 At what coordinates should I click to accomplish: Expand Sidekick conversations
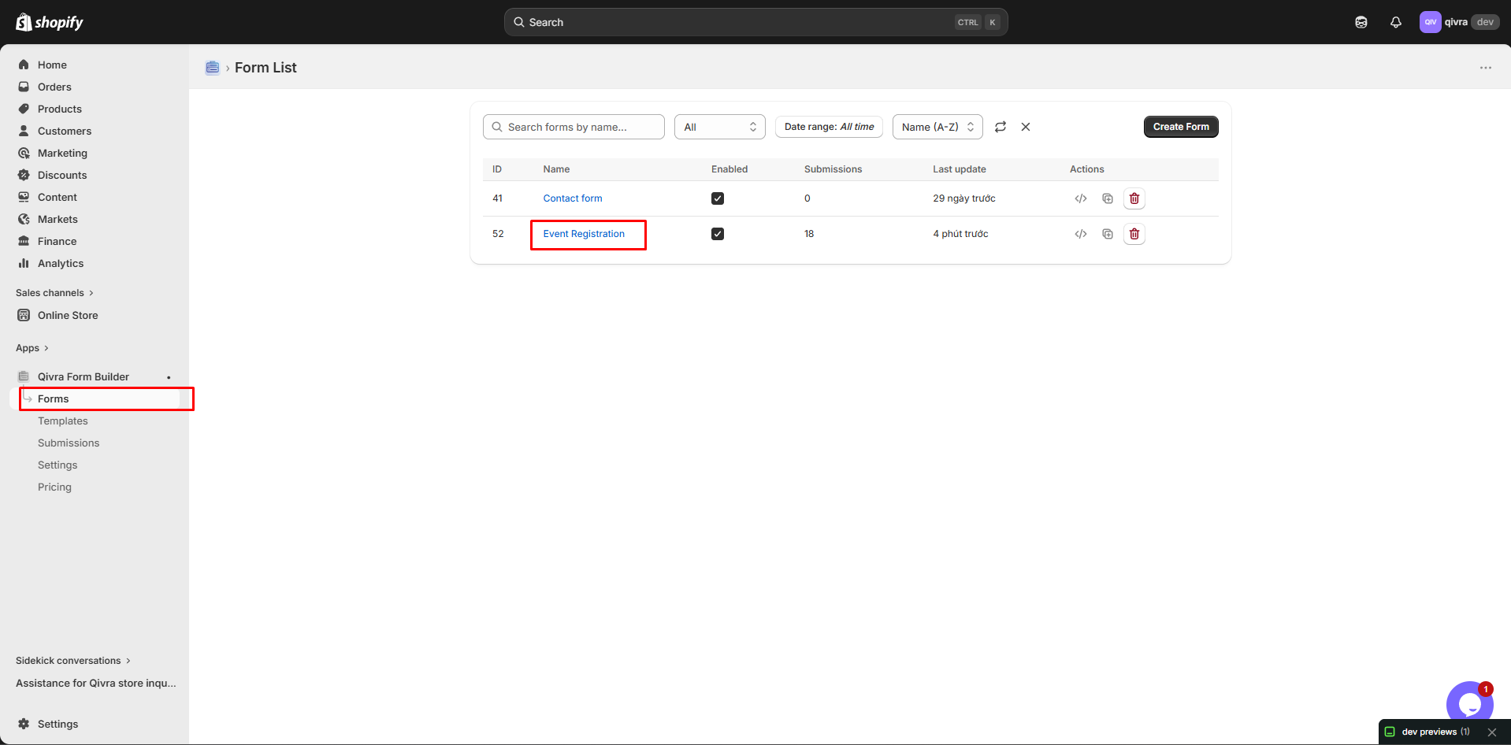point(73,661)
